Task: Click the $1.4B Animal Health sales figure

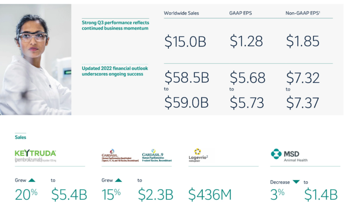Action: pyautogui.click(x=321, y=194)
